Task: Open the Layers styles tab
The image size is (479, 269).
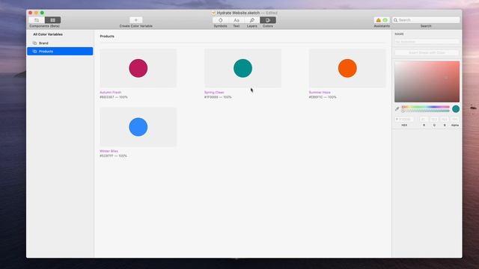Action: coord(252,20)
